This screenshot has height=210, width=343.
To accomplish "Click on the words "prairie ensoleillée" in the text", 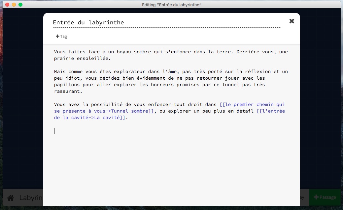I will (82, 59).
